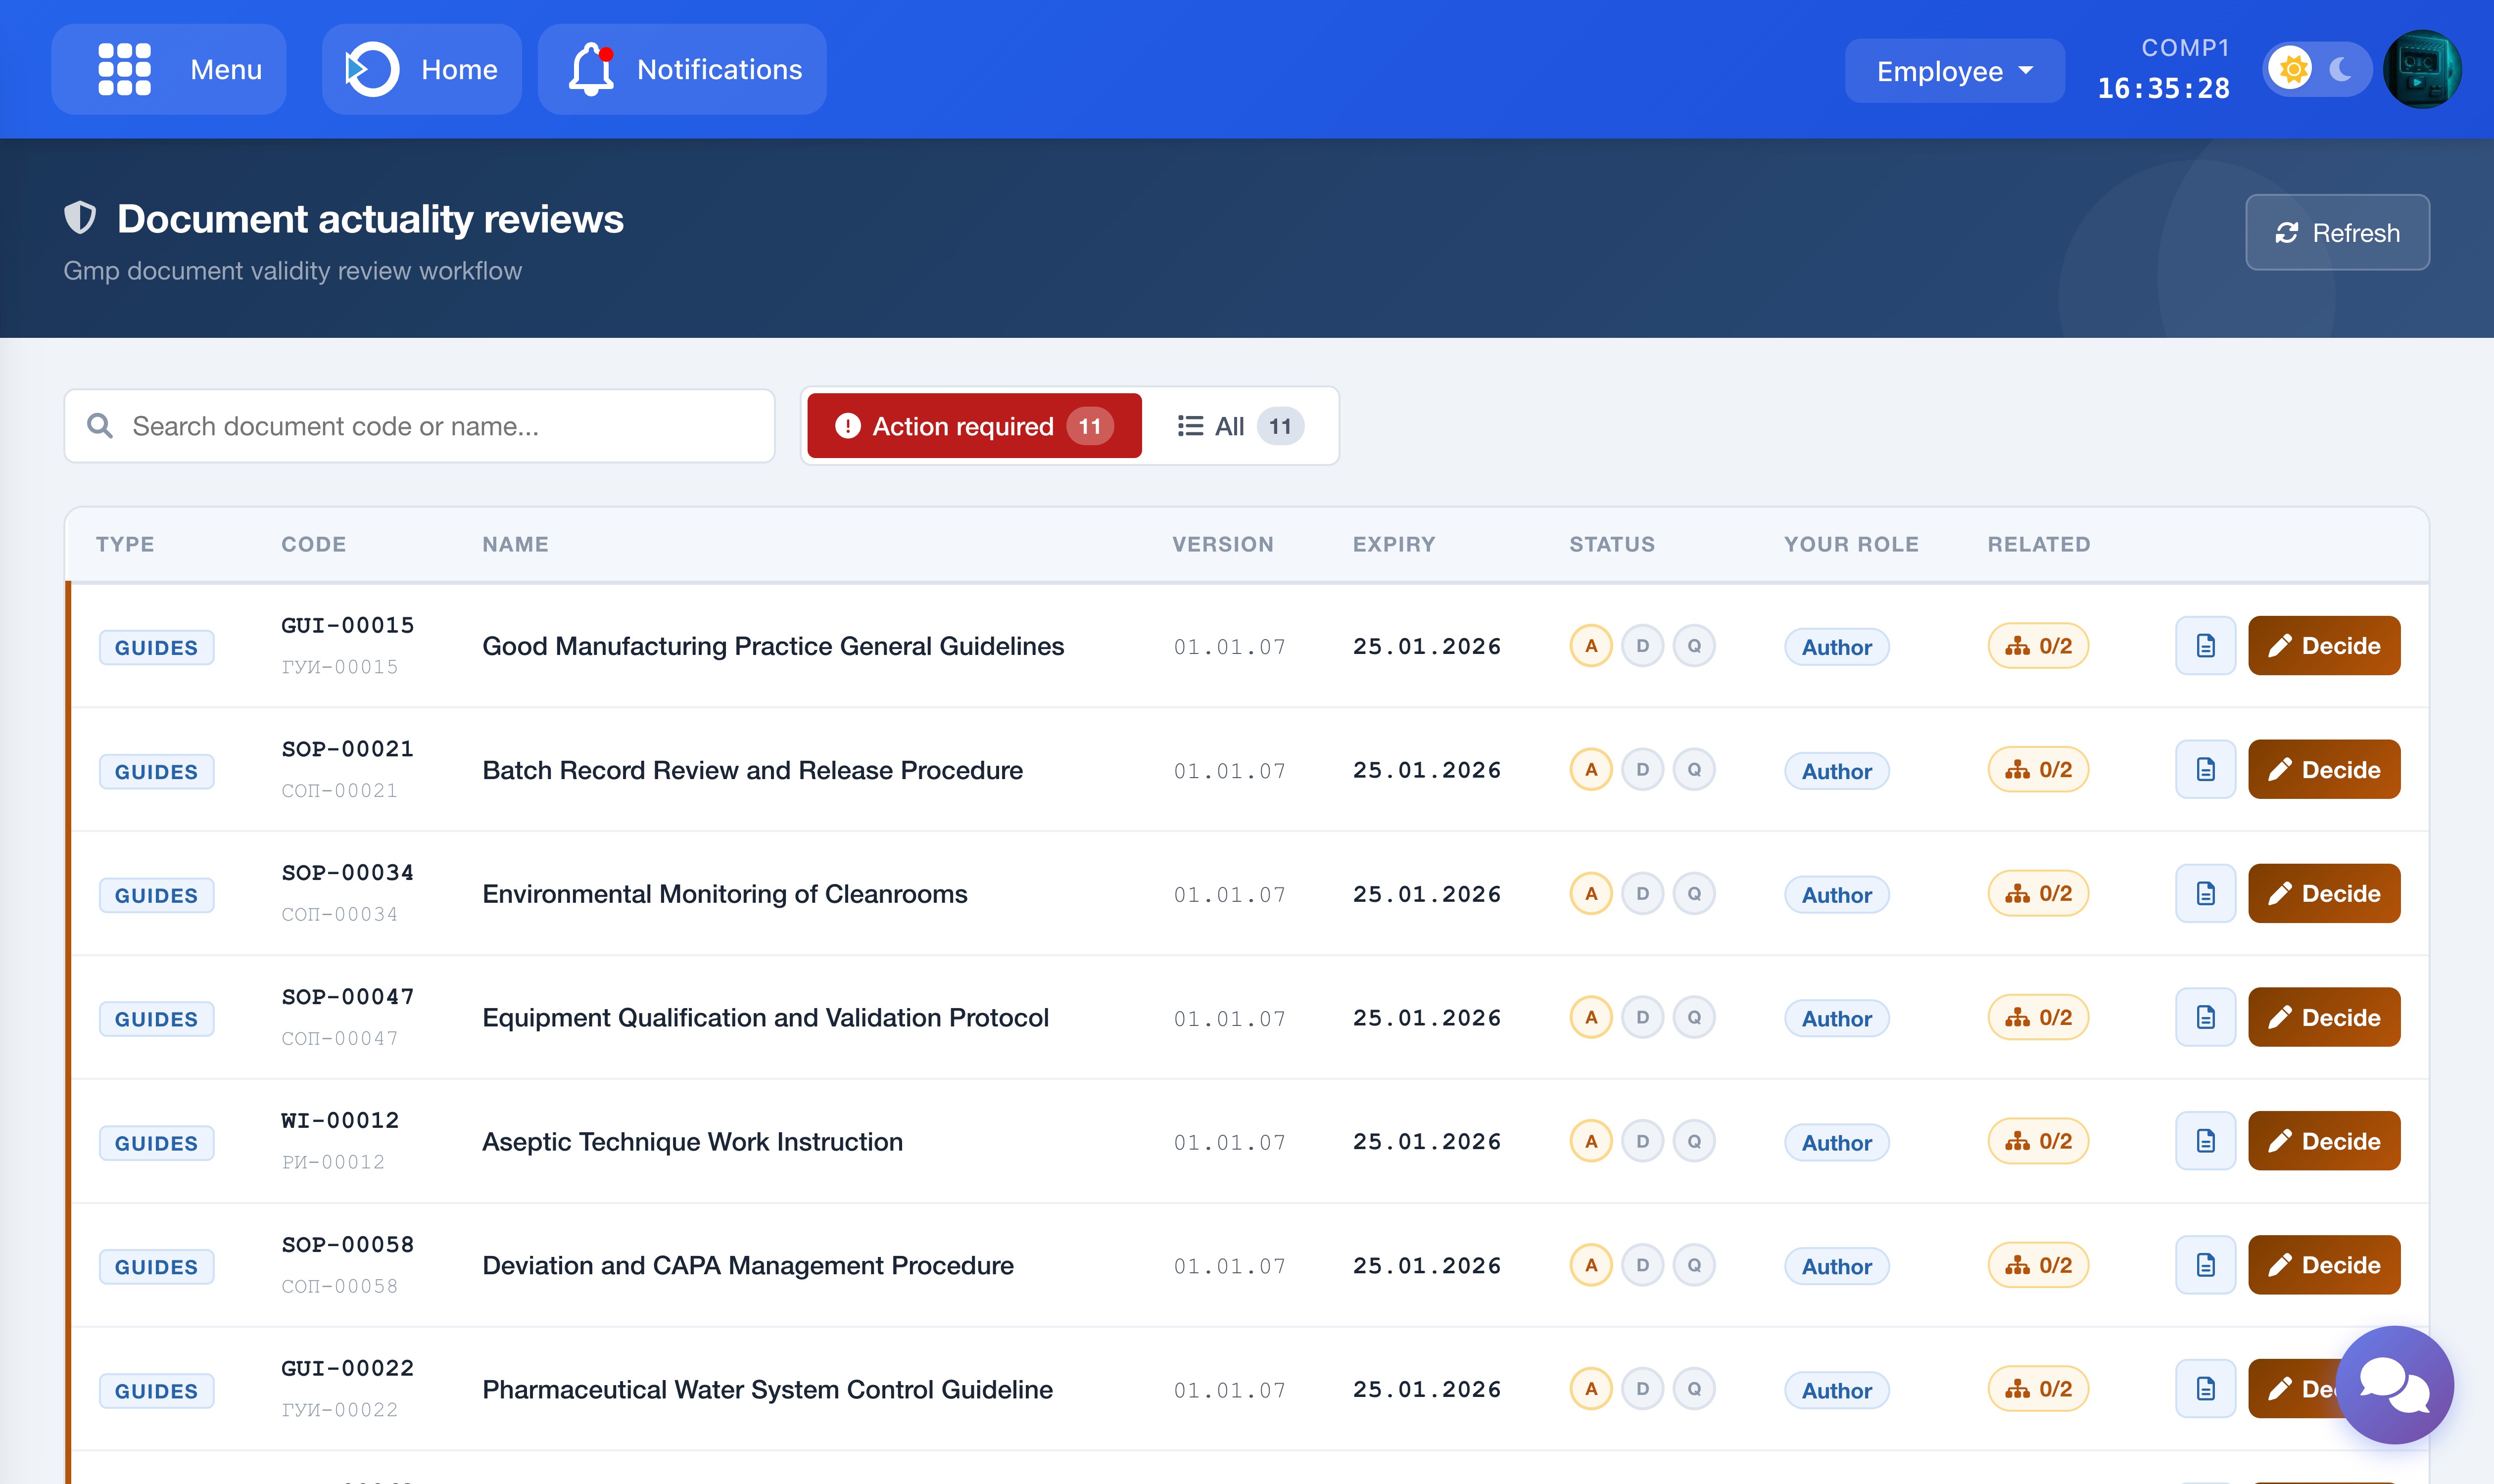The image size is (2494, 1484).
Task: Click the A status circle for WI-00012
Action: click(1590, 1141)
